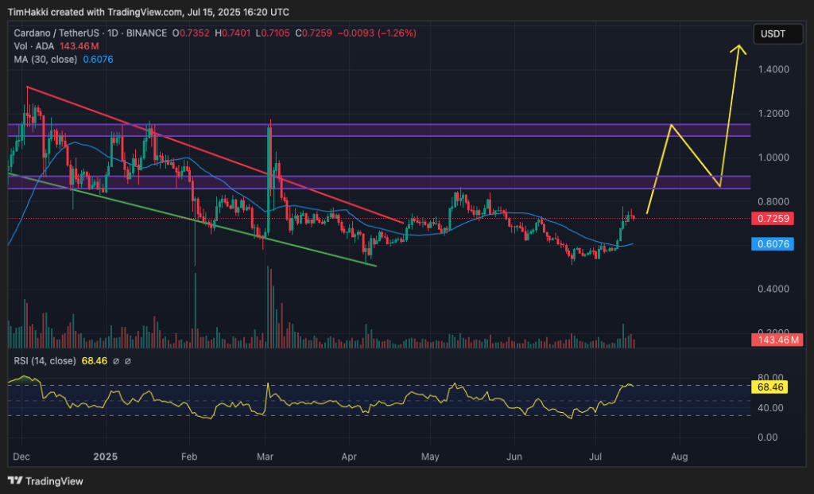Click the second ∅ symbol in RSI legend
Image resolution: width=814 pixels, height=494 pixels.
[x=127, y=361]
